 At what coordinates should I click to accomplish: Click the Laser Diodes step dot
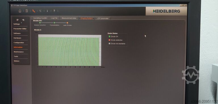(67, 23)
